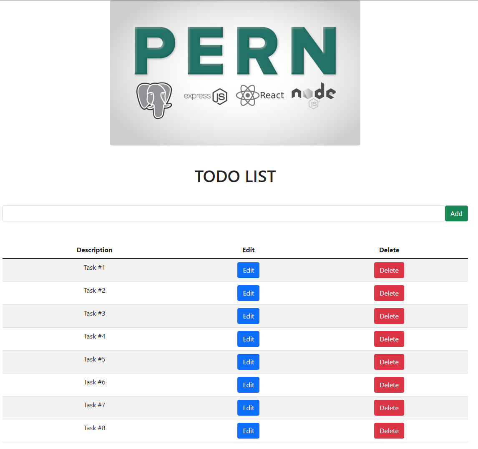Click the PERN banner image
478x449 pixels.
(235, 50)
